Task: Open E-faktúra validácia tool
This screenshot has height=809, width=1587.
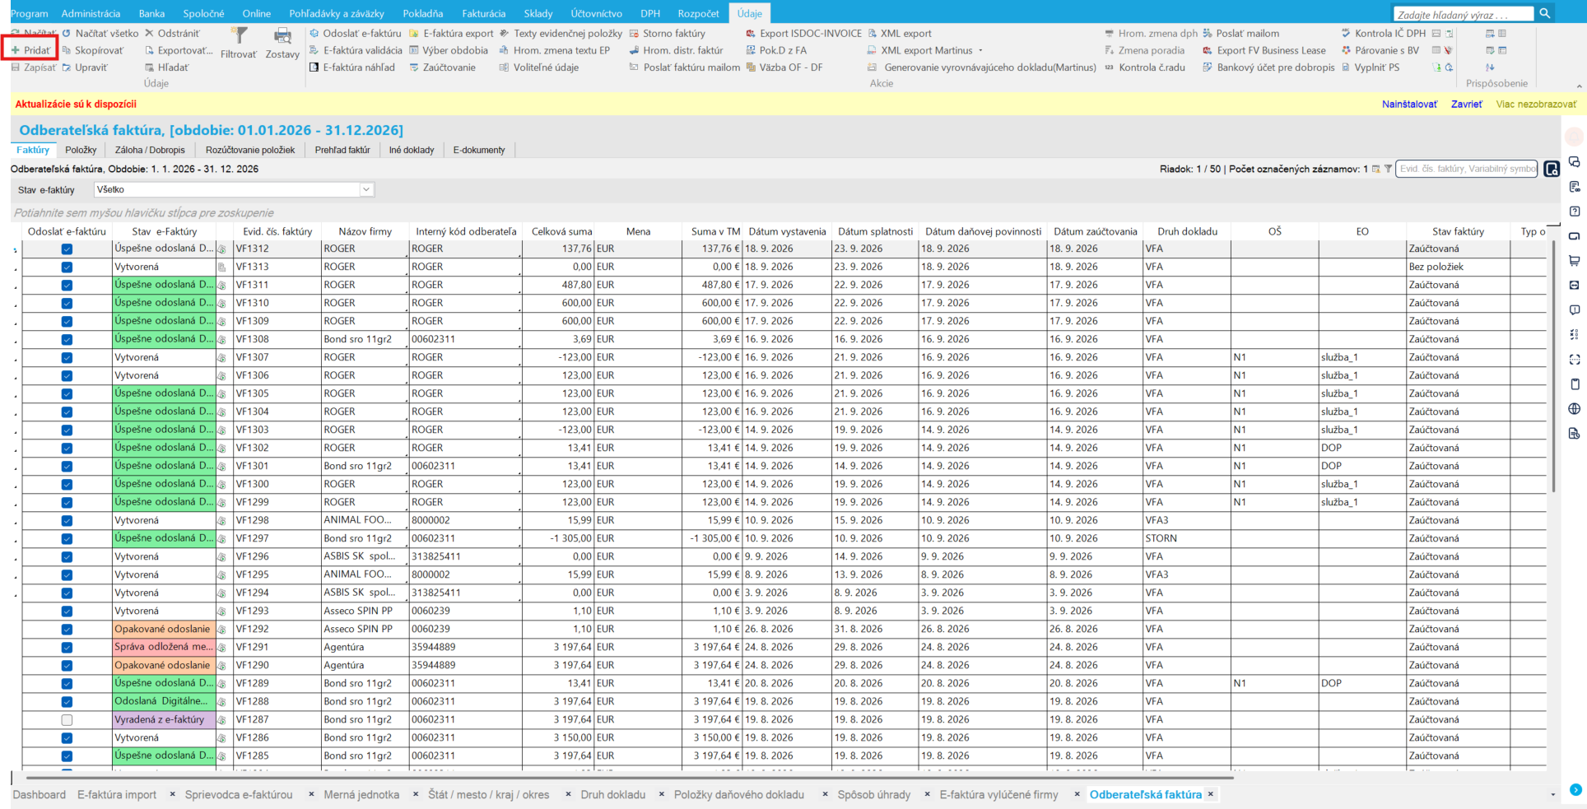Action: pyautogui.click(x=356, y=50)
